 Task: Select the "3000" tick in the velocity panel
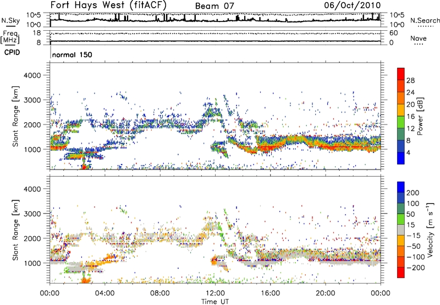[x=32, y=214]
